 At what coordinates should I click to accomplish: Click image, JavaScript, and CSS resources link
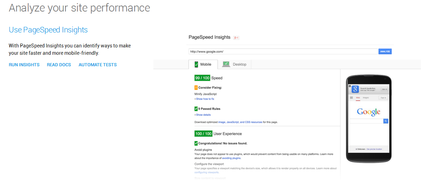click(x=240, y=122)
